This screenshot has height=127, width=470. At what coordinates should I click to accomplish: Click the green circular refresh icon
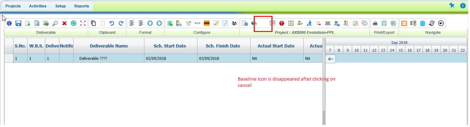[74, 23]
